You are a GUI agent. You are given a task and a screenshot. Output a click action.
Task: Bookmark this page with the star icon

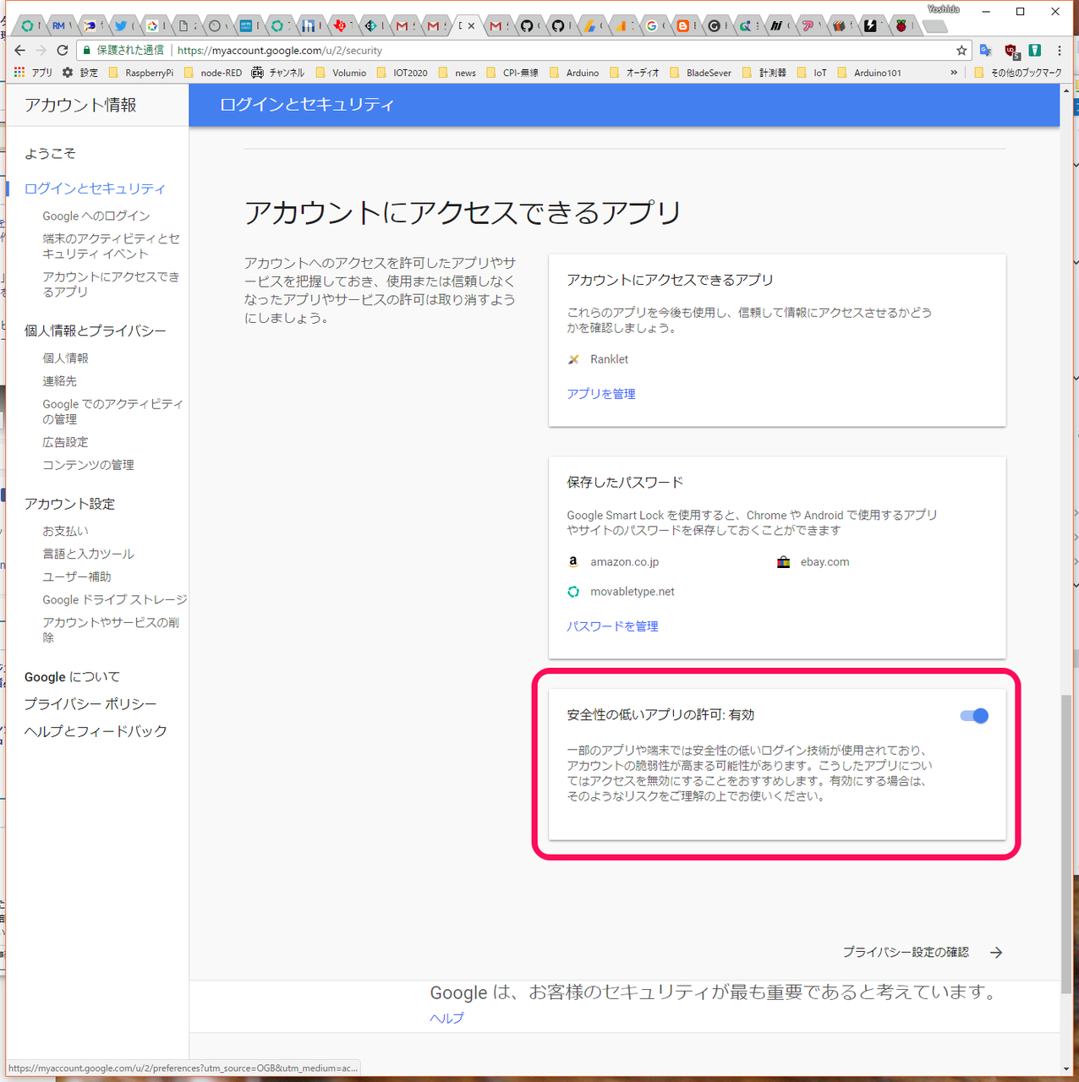click(x=961, y=51)
